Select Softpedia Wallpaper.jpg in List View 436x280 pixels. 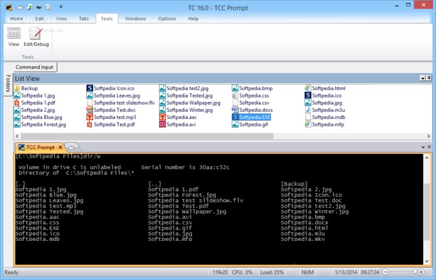(190, 103)
